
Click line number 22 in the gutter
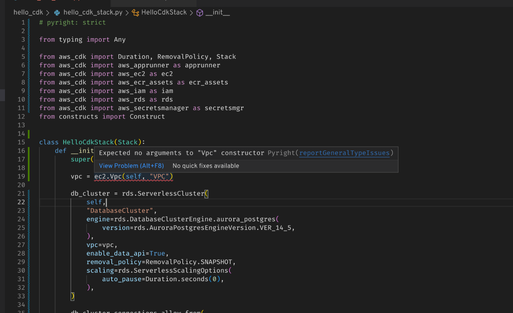coord(21,202)
